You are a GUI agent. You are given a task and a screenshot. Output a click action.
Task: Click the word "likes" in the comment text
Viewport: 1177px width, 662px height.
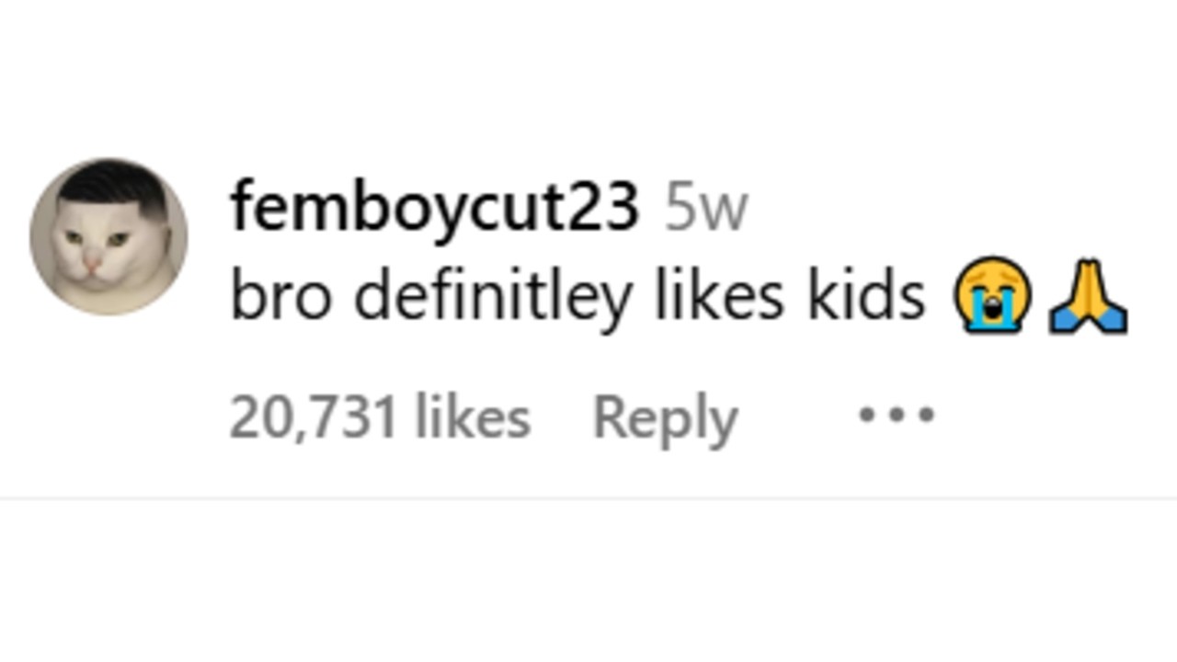(718, 296)
